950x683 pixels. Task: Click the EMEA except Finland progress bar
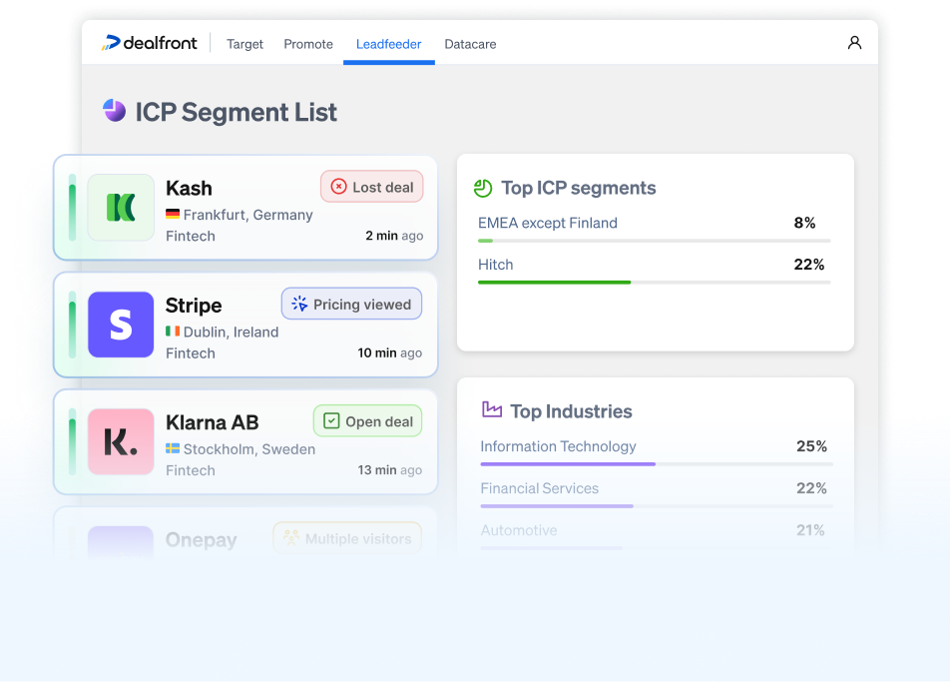(655, 241)
